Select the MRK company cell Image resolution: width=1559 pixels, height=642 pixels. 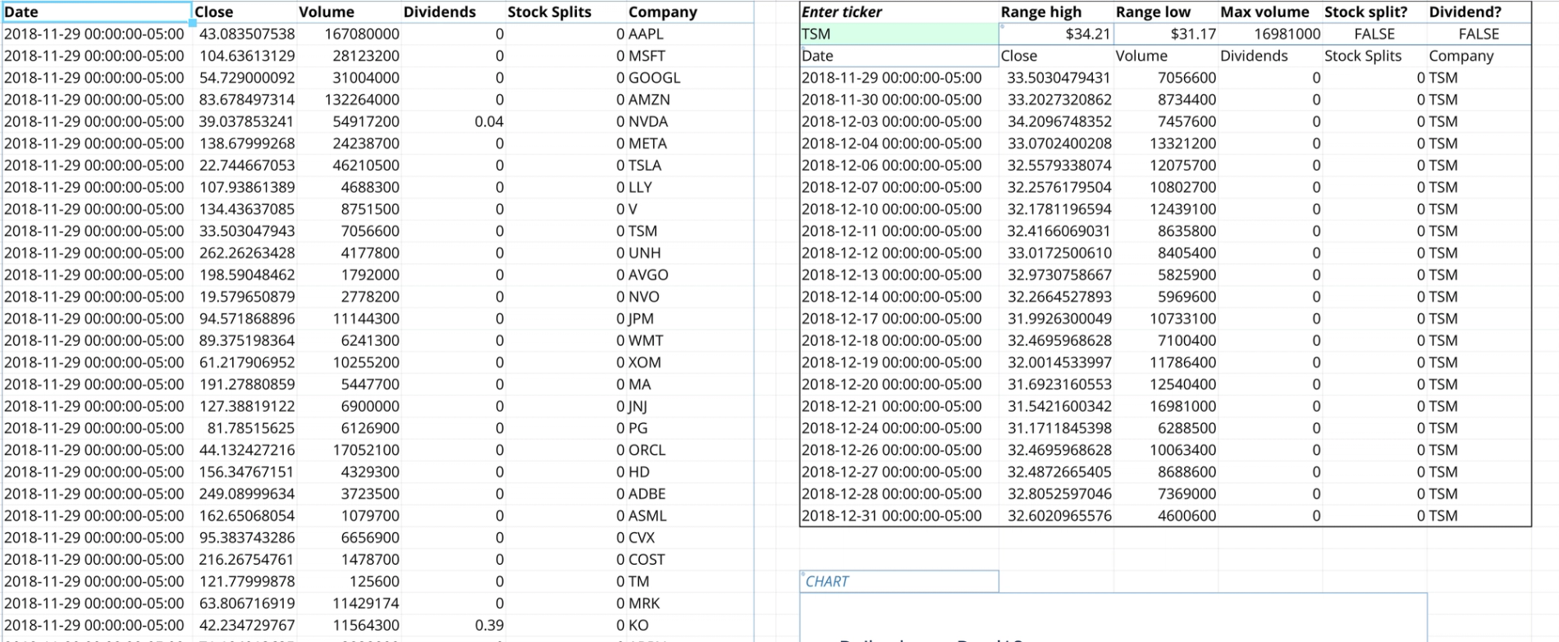(x=689, y=603)
